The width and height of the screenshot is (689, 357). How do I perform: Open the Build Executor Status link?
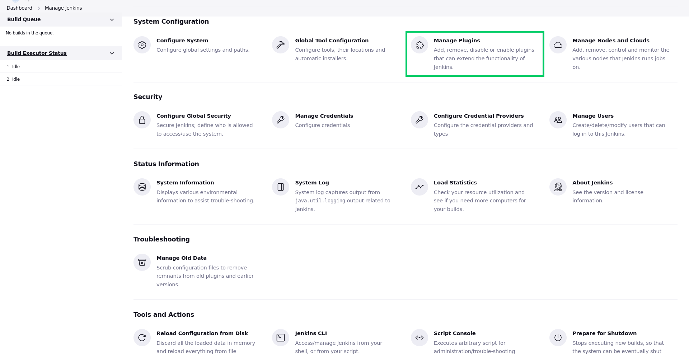coord(37,53)
